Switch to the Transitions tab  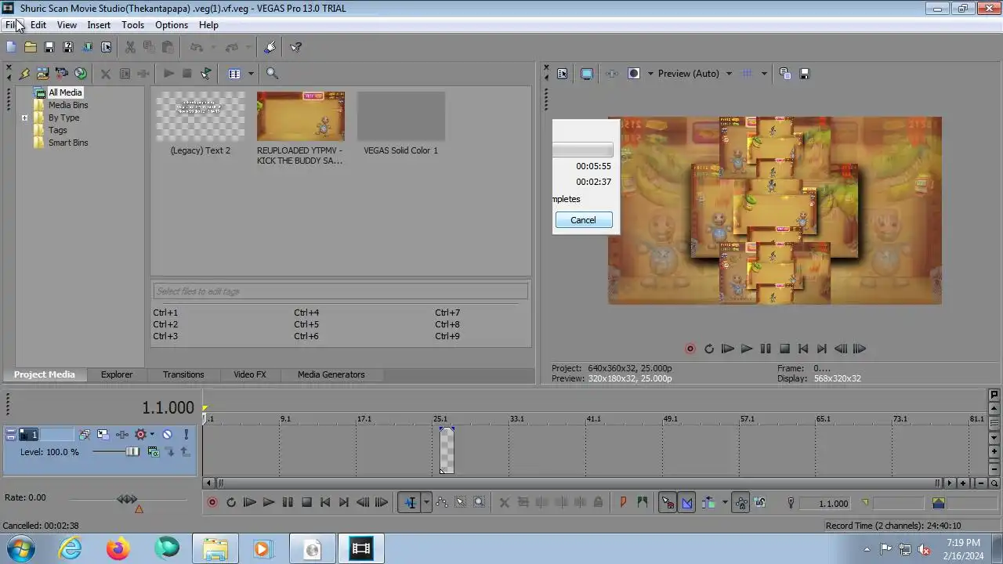pyautogui.click(x=183, y=374)
